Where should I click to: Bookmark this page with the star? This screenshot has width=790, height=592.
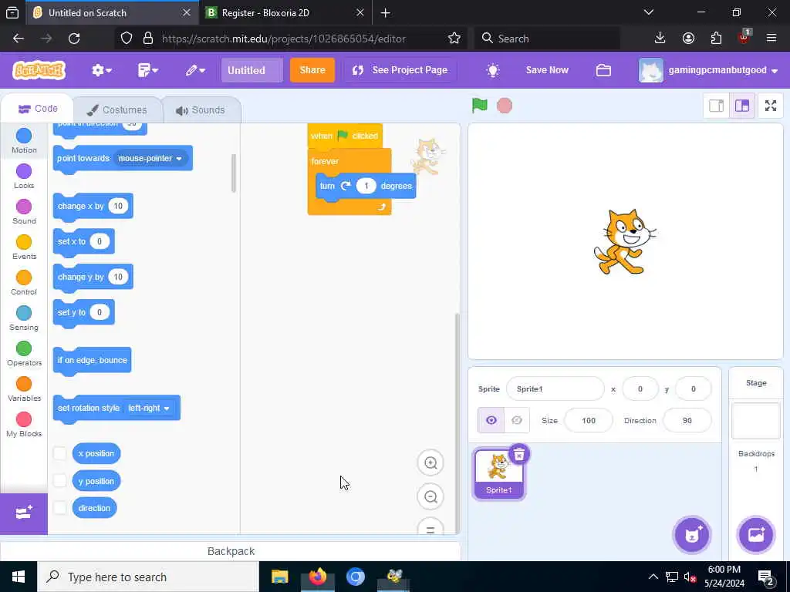click(454, 39)
